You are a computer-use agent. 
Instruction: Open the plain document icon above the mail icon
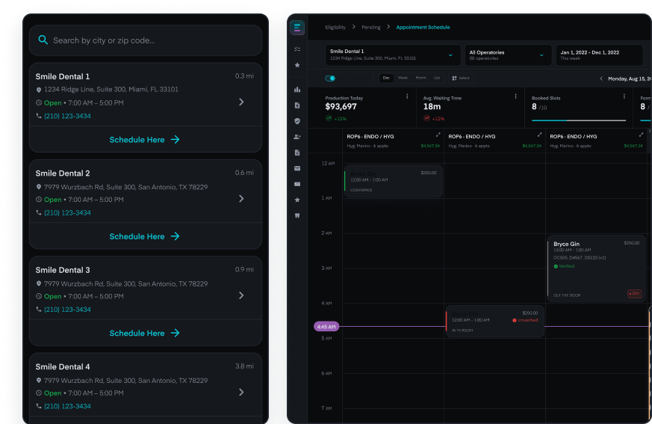click(x=297, y=153)
